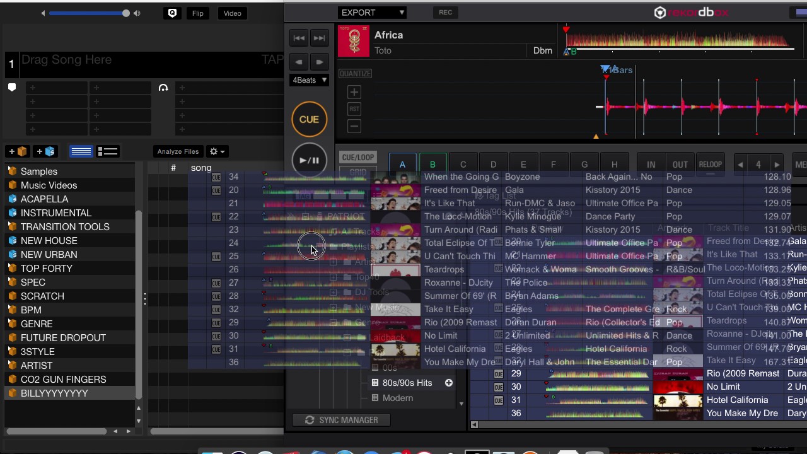This screenshot has height=454, width=807.
Task: Open the gear settings dropdown
Action: [x=218, y=151]
